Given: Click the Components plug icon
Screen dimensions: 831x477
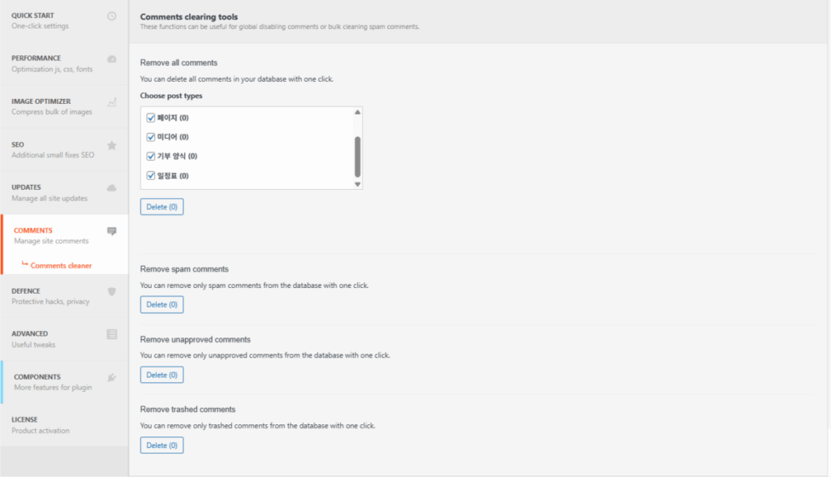Looking at the screenshot, I should [112, 377].
